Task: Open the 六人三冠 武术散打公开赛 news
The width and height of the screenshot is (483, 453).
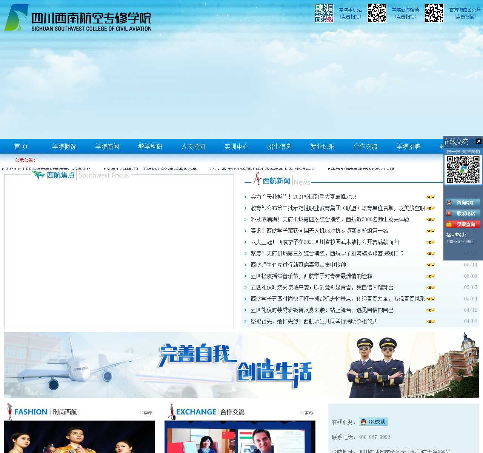Action: 325,242
